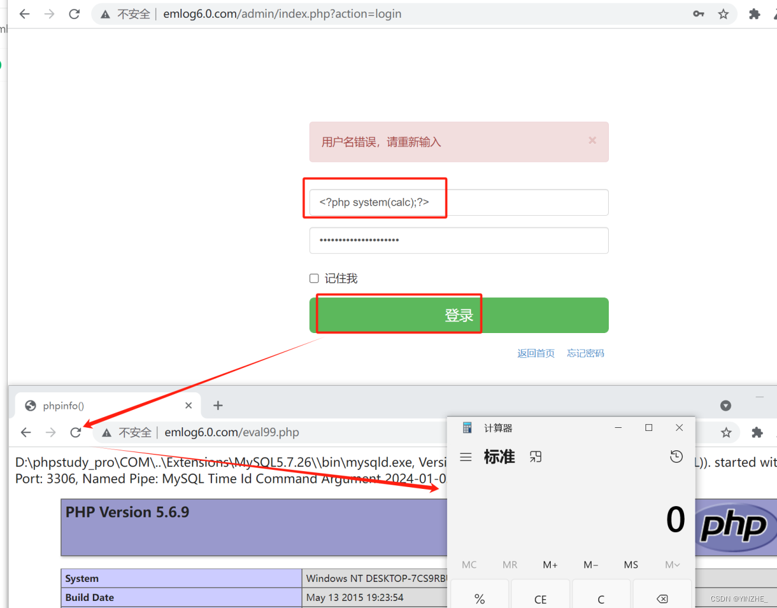Click the CE clear entry key
This screenshot has width=777, height=608.
(x=541, y=595)
